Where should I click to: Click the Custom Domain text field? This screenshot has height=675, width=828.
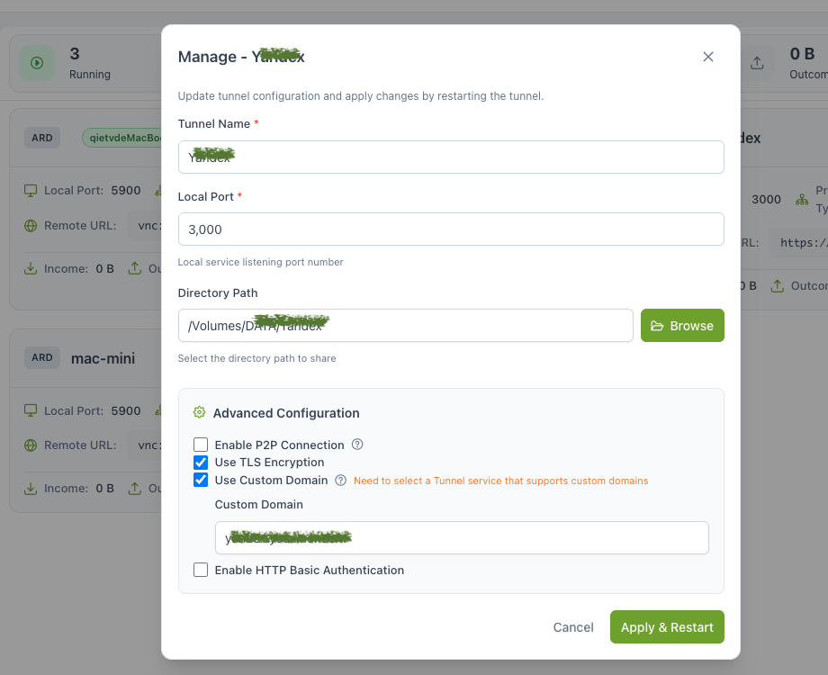462,537
